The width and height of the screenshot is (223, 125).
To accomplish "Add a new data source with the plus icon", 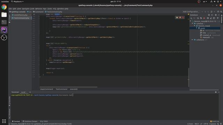I will (191, 18).
